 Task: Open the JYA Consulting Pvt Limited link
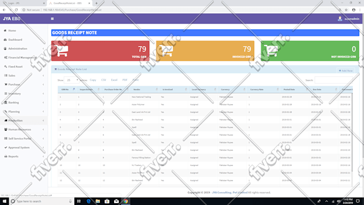pos(230,193)
